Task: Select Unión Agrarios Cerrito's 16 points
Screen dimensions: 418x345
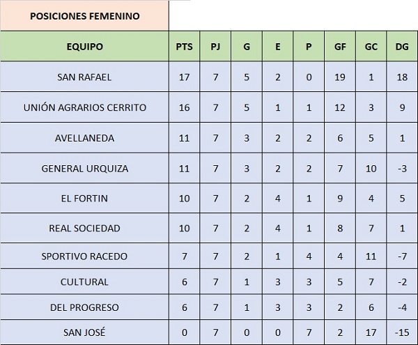Action: (x=184, y=107)
